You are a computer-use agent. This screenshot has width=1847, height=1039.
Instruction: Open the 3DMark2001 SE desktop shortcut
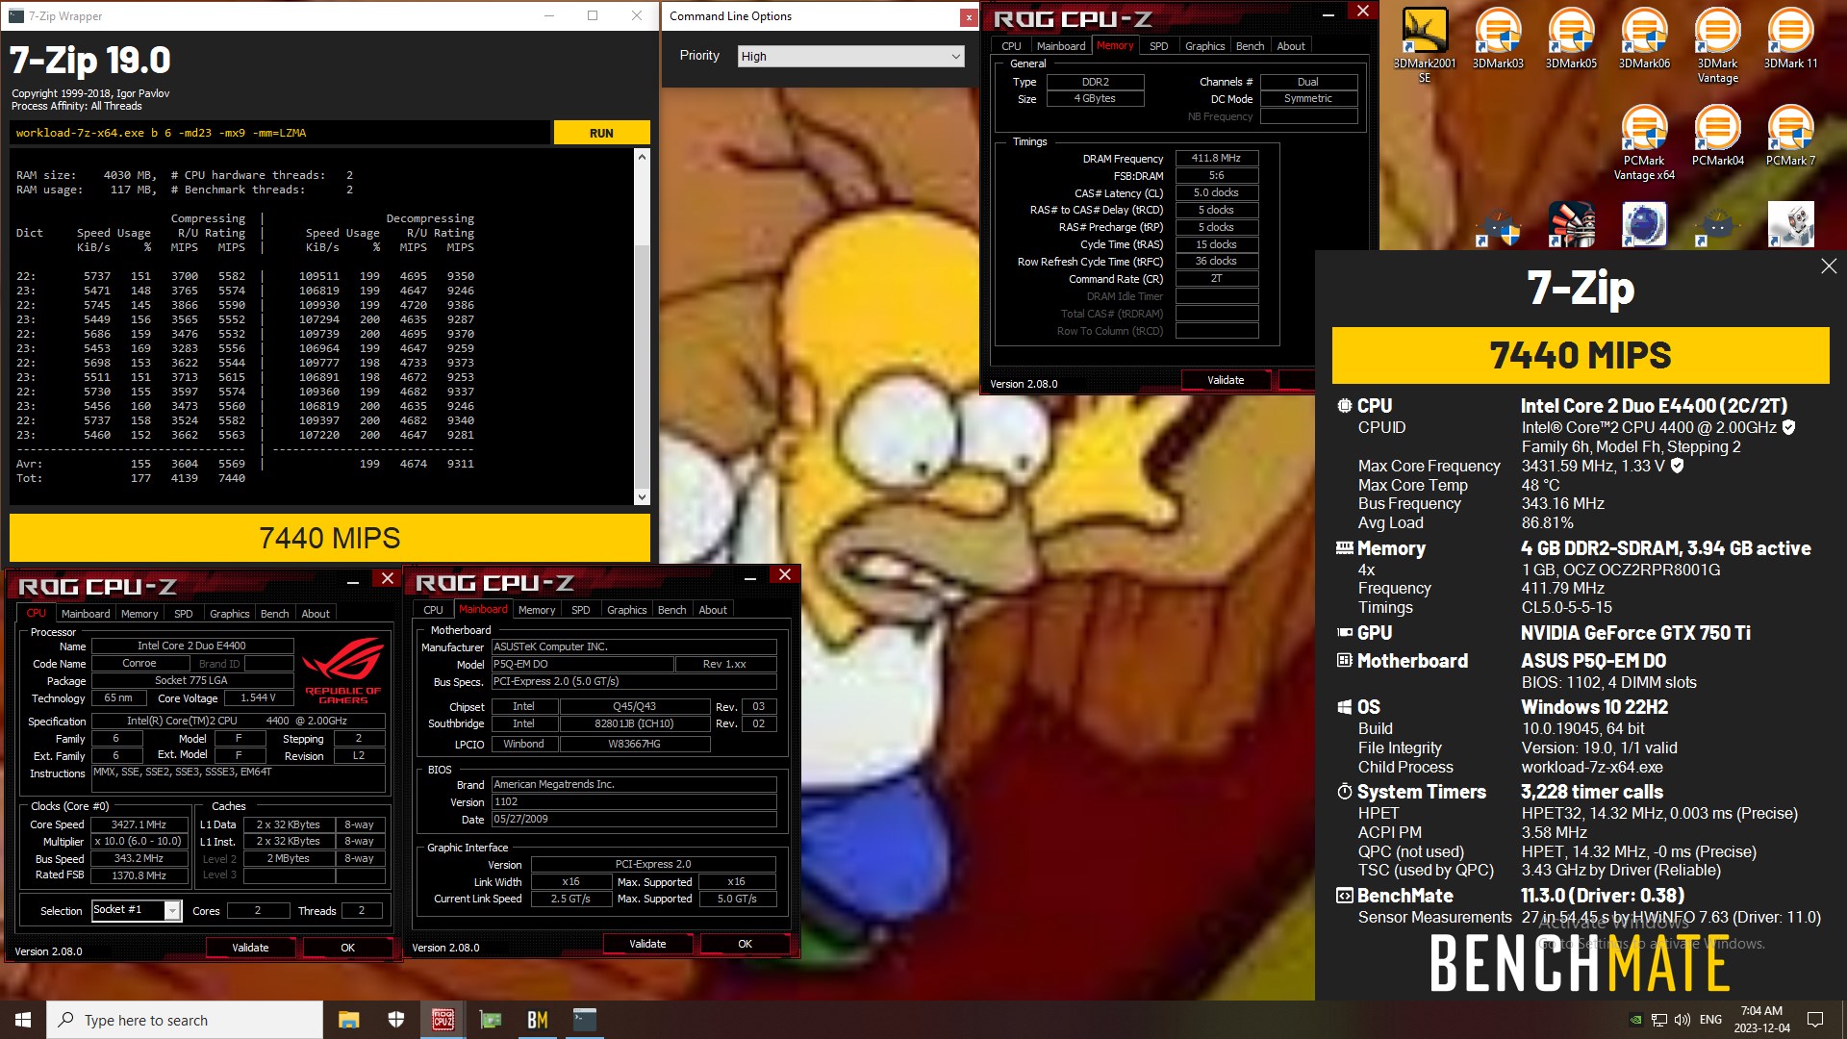(x=1425, y=45)
